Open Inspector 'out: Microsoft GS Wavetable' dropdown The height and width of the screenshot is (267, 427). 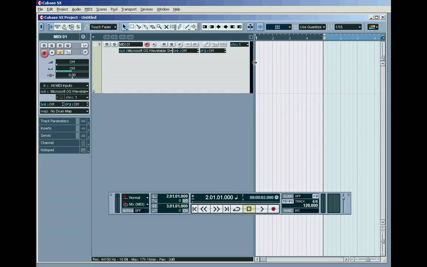(64, 92)
